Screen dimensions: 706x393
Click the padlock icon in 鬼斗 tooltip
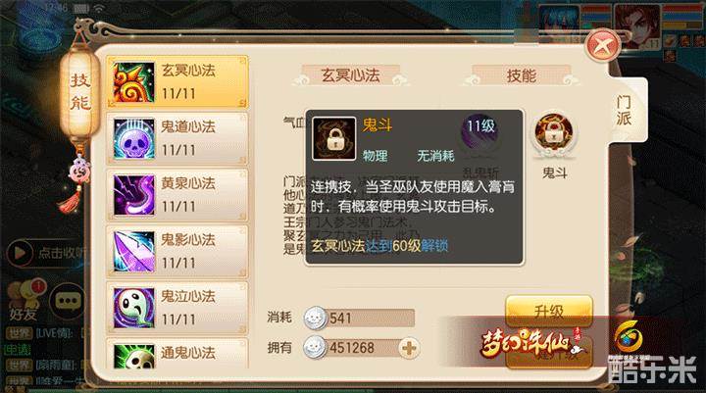[334, 138]
